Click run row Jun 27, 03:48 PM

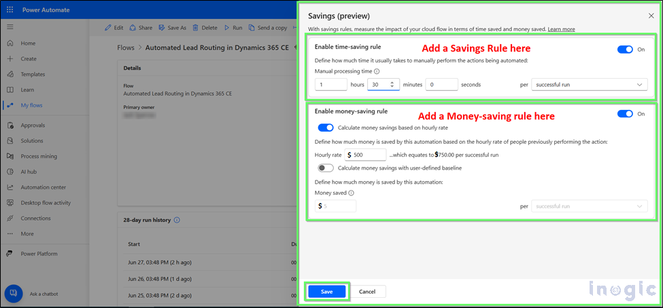click(x=160, y=263)
